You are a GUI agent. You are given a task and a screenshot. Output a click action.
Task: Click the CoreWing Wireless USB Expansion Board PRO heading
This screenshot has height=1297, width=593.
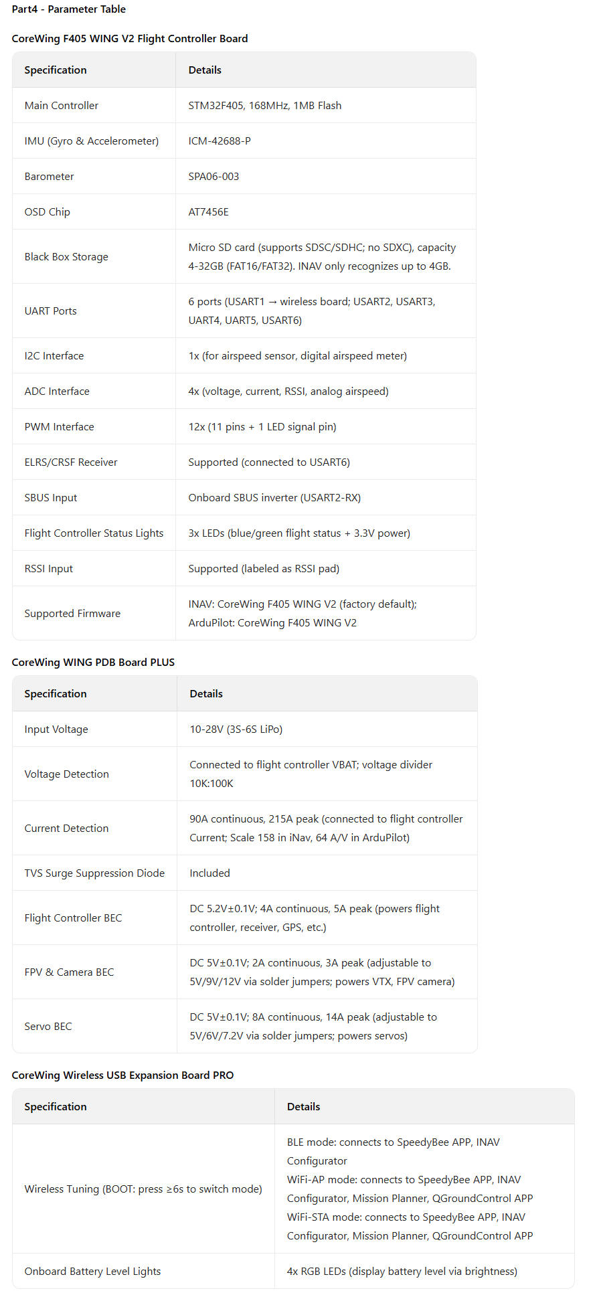[x=122, y=1075]
